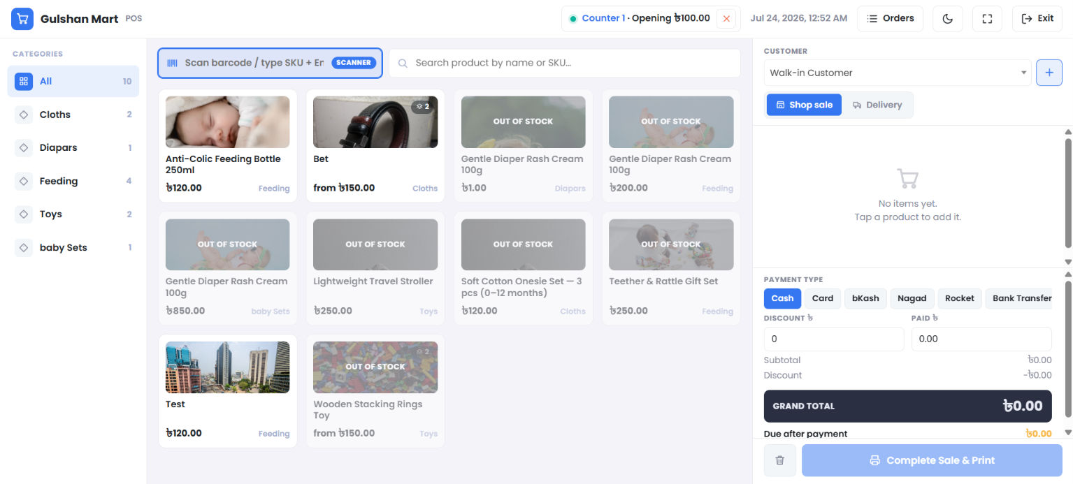Filter by Diapars category
This screenshot has width=1073, height=484.
coord(73,147)
